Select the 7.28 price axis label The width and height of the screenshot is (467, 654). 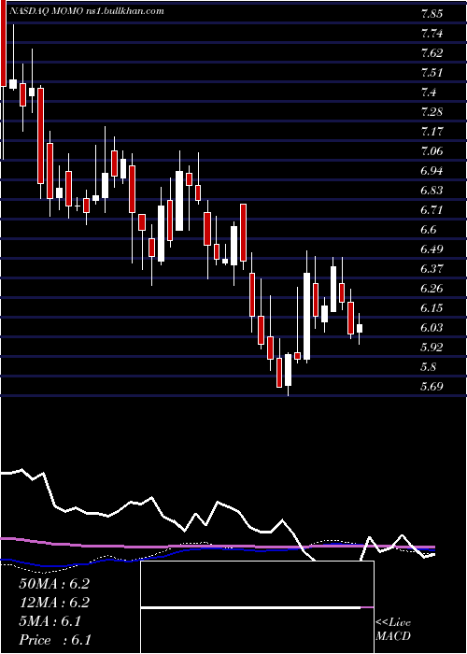432,112
